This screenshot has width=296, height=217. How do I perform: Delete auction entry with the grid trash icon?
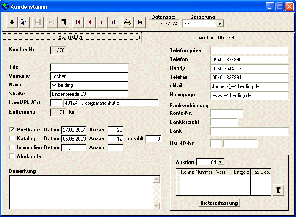pos(278,190)
